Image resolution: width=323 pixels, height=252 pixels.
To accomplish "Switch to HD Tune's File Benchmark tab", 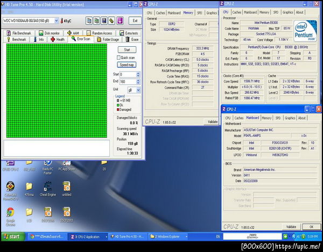I will (x=19, y=33).
